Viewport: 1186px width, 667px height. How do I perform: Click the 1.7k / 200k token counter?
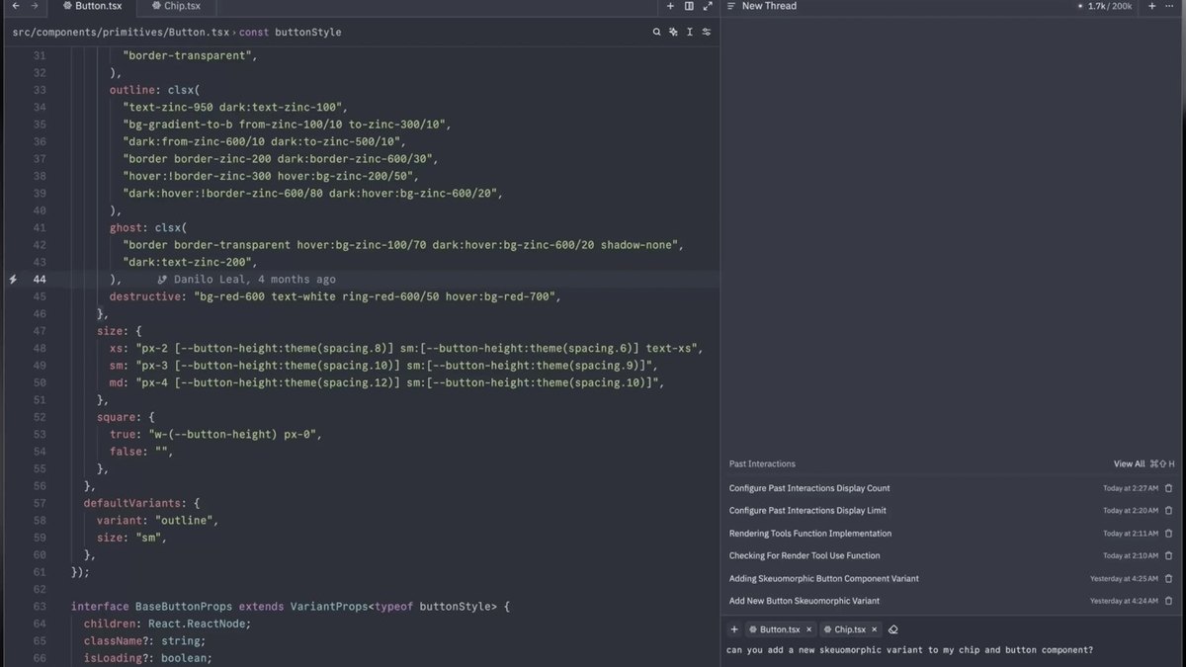pos(1108,6)
